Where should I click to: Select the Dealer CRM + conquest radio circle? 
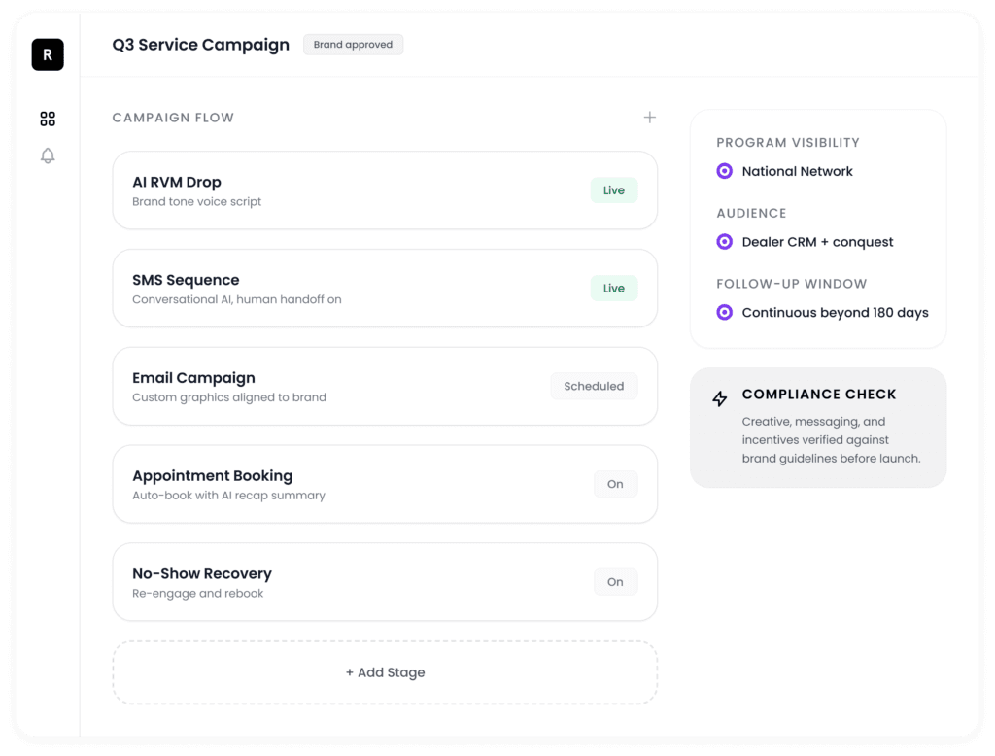[724, 242]
